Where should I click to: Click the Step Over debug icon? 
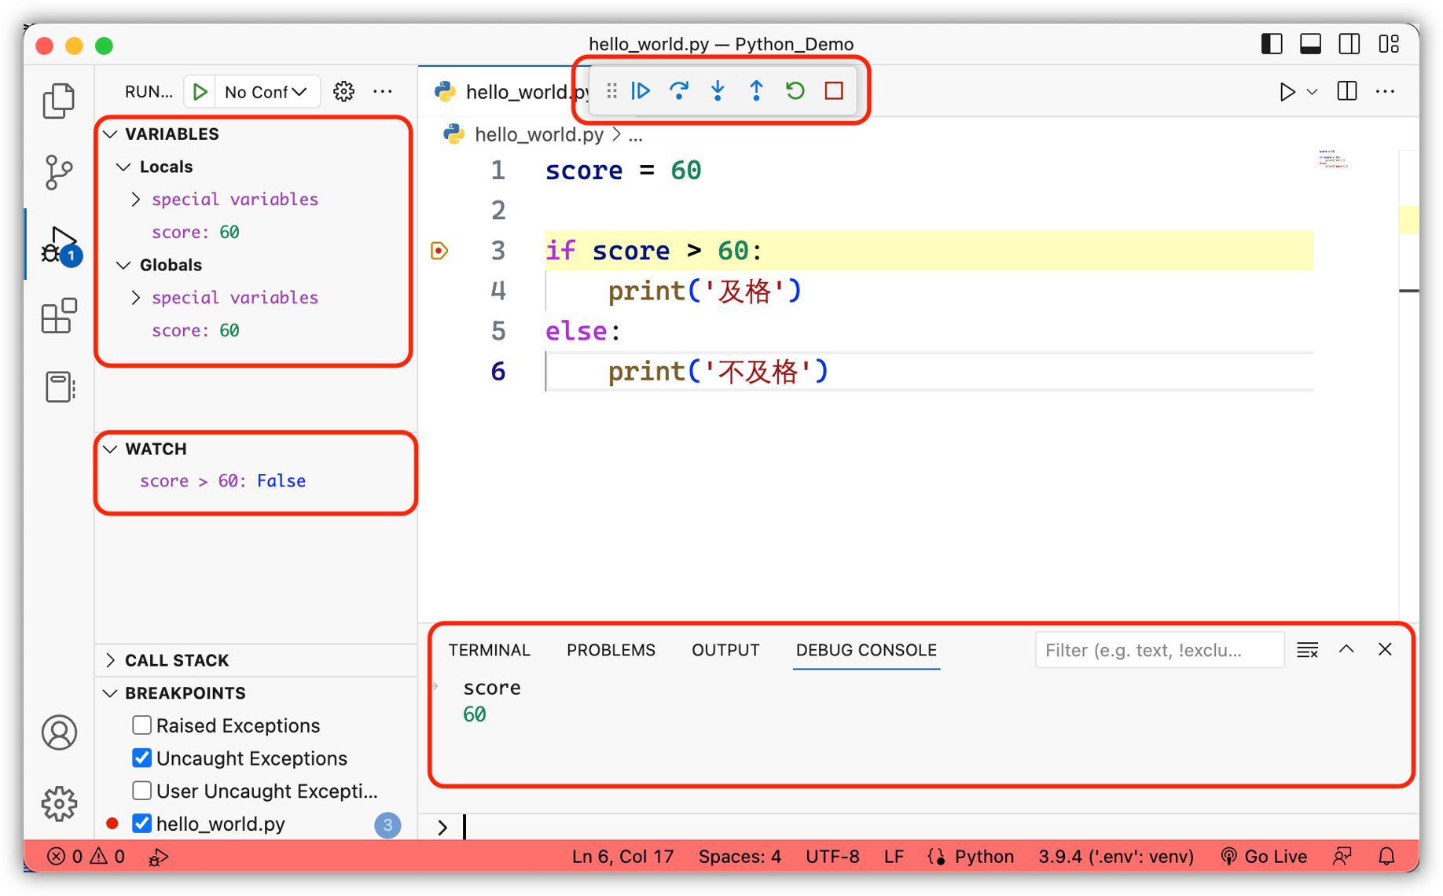tap(679, 91)
